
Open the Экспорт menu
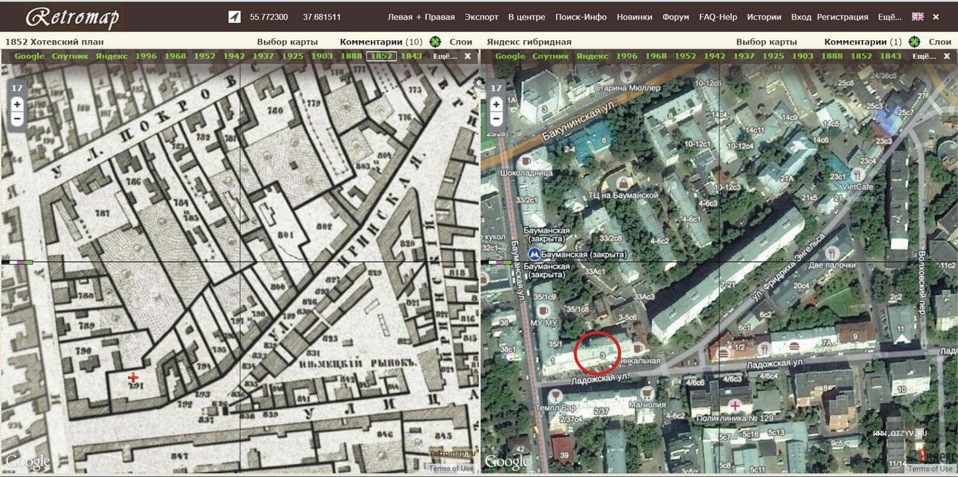pos(481,17)
